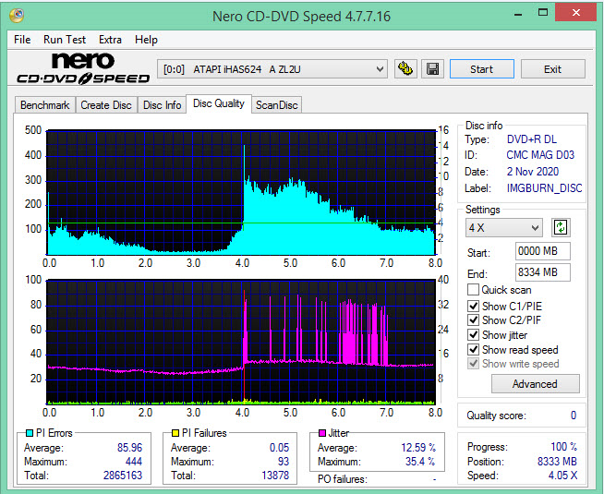Click the Nero CD-DVD Speed logo
This screenshot has width=604, height=494.
pos(83,68)
